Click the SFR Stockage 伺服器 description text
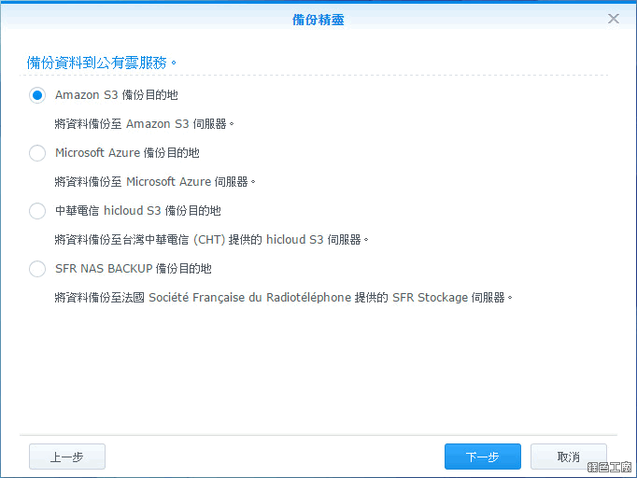 [x=283, y=298]
